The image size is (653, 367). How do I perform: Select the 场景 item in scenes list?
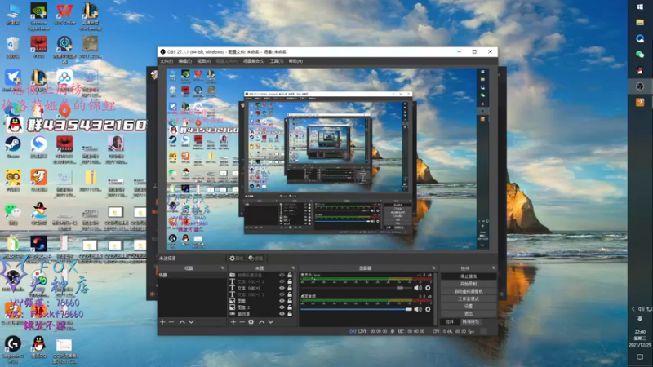point(193,275)
